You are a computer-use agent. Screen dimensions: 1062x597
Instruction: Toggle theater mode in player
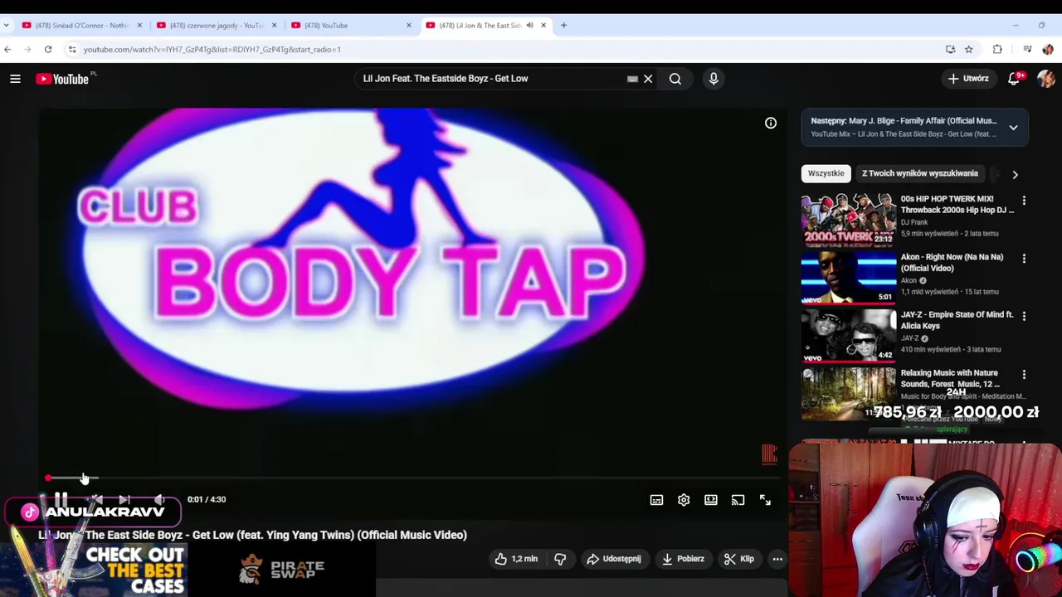[711, 500]
